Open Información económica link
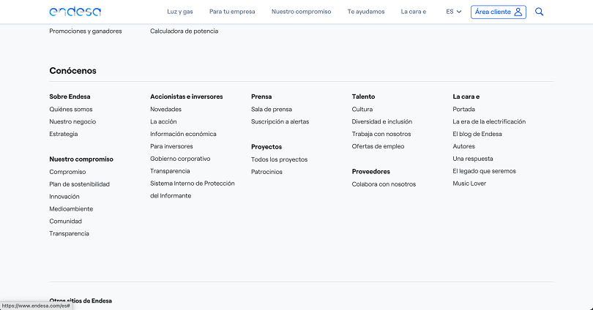This screenshot has width=593, height=310. [x=183, y=134]
